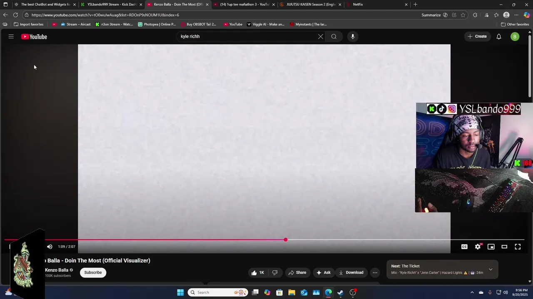Image resolution: width=533 pixels, height=299 pixels.
Task: Open Task View in the taskbar
Action: click(x=255, y=292)
